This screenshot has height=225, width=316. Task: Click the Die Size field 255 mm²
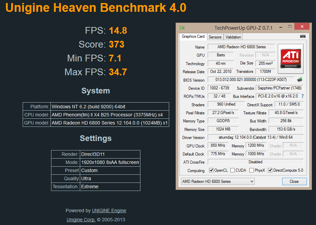pyautogui.click(x=265, y=63)
